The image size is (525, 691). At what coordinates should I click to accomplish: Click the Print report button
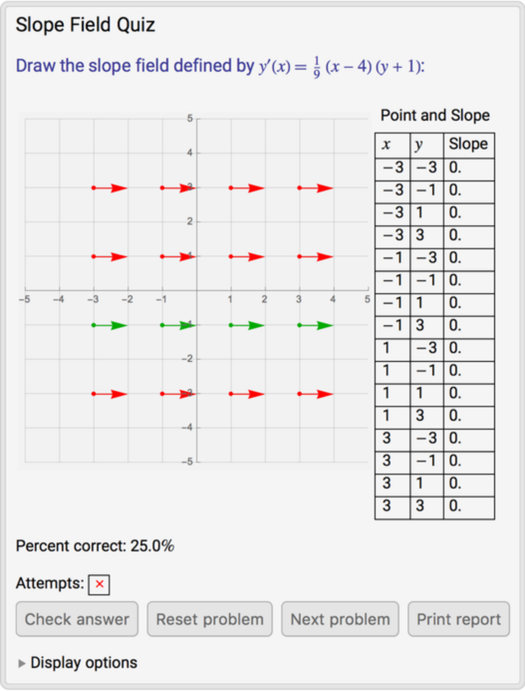458,619
